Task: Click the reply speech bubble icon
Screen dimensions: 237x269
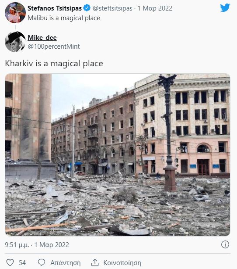Action: [x=42, y=262]
